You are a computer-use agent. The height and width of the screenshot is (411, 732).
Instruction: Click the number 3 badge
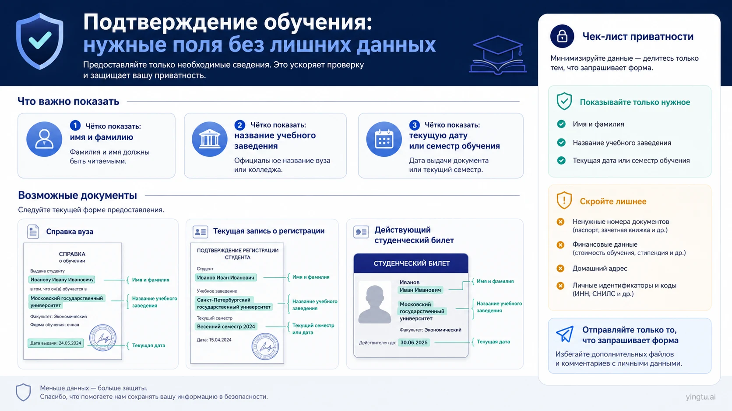coord(414,125)
